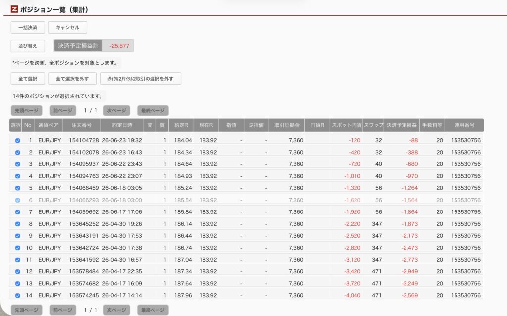This screenshot has height=316, width=507.
Task: Click the 現在R column header
Action: (x=206, y=125)
